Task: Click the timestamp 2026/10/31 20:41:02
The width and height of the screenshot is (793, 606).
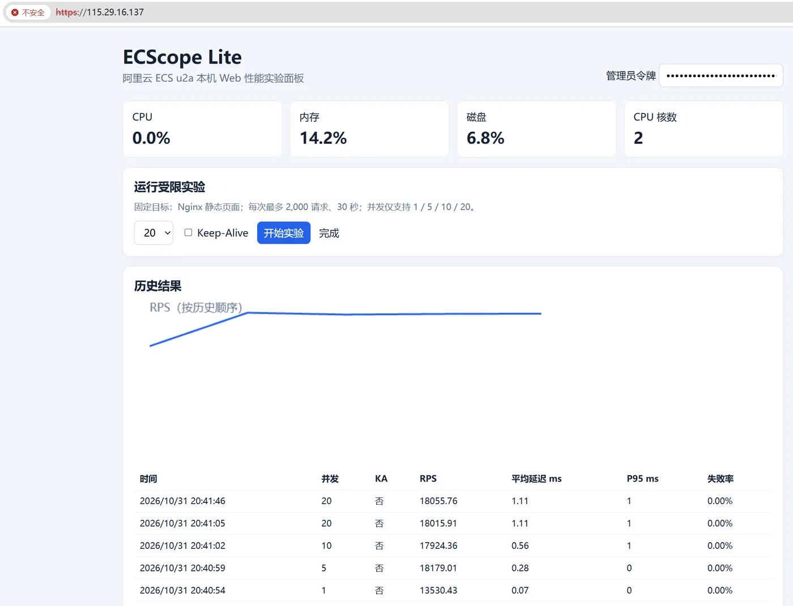Action: (x=182, y=546)
